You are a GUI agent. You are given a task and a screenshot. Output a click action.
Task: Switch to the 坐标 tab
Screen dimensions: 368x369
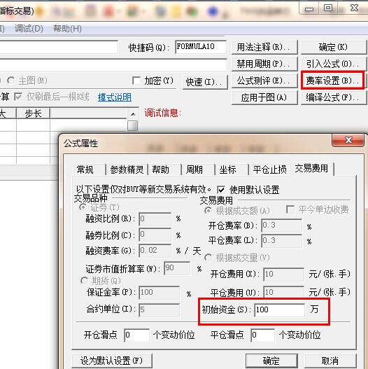tap(227, 169)
